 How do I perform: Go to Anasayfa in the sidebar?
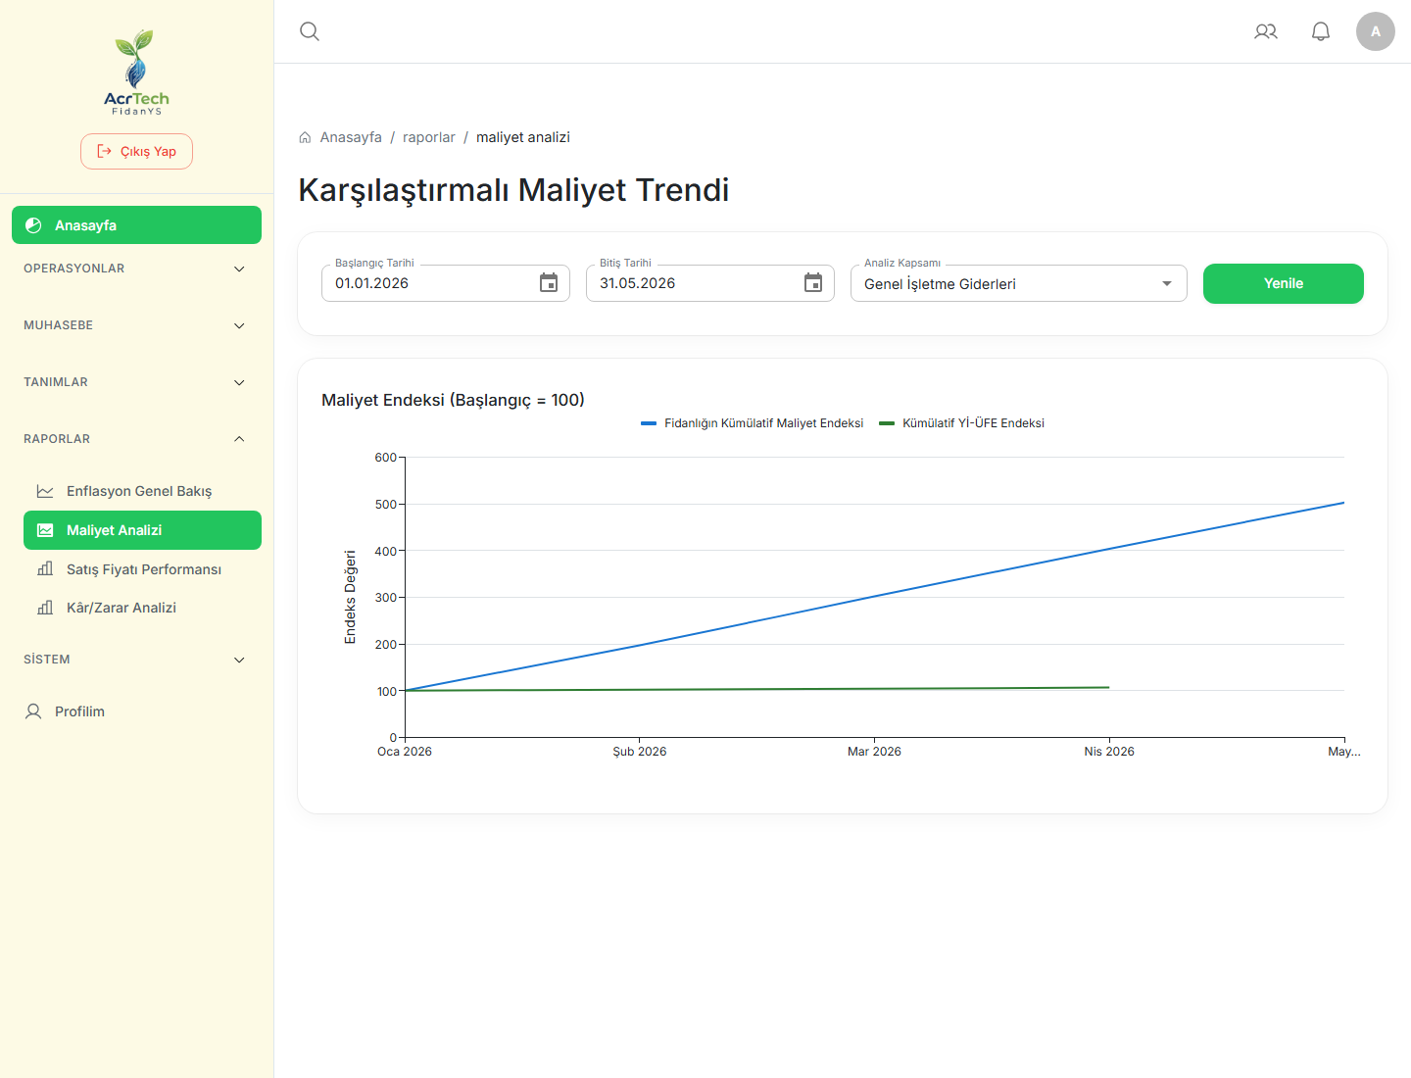pyautogui.click(x=136, y=225)
